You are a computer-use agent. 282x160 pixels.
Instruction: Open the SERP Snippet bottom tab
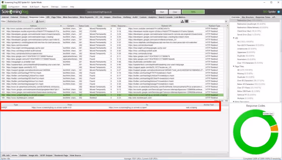tap(46, 155)
